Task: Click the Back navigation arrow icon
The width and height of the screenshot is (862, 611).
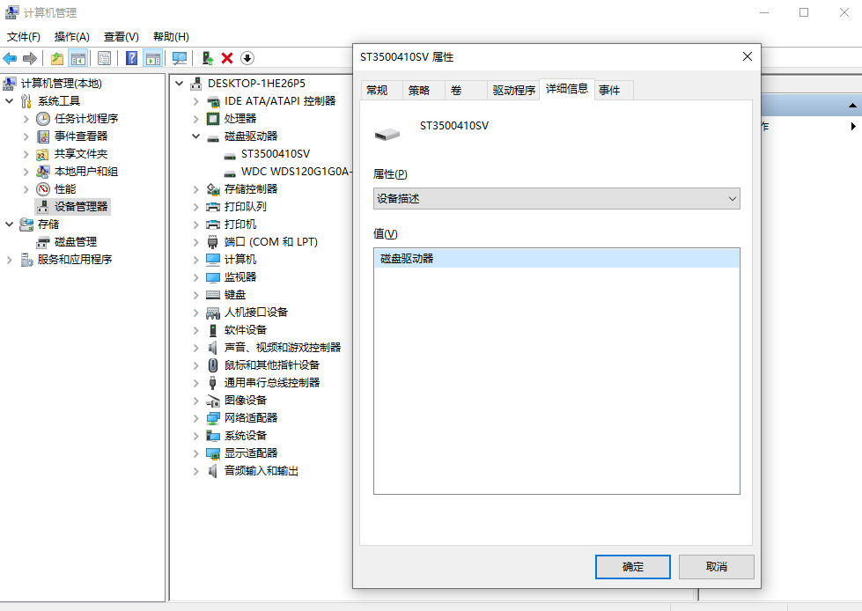Action: 9,58
